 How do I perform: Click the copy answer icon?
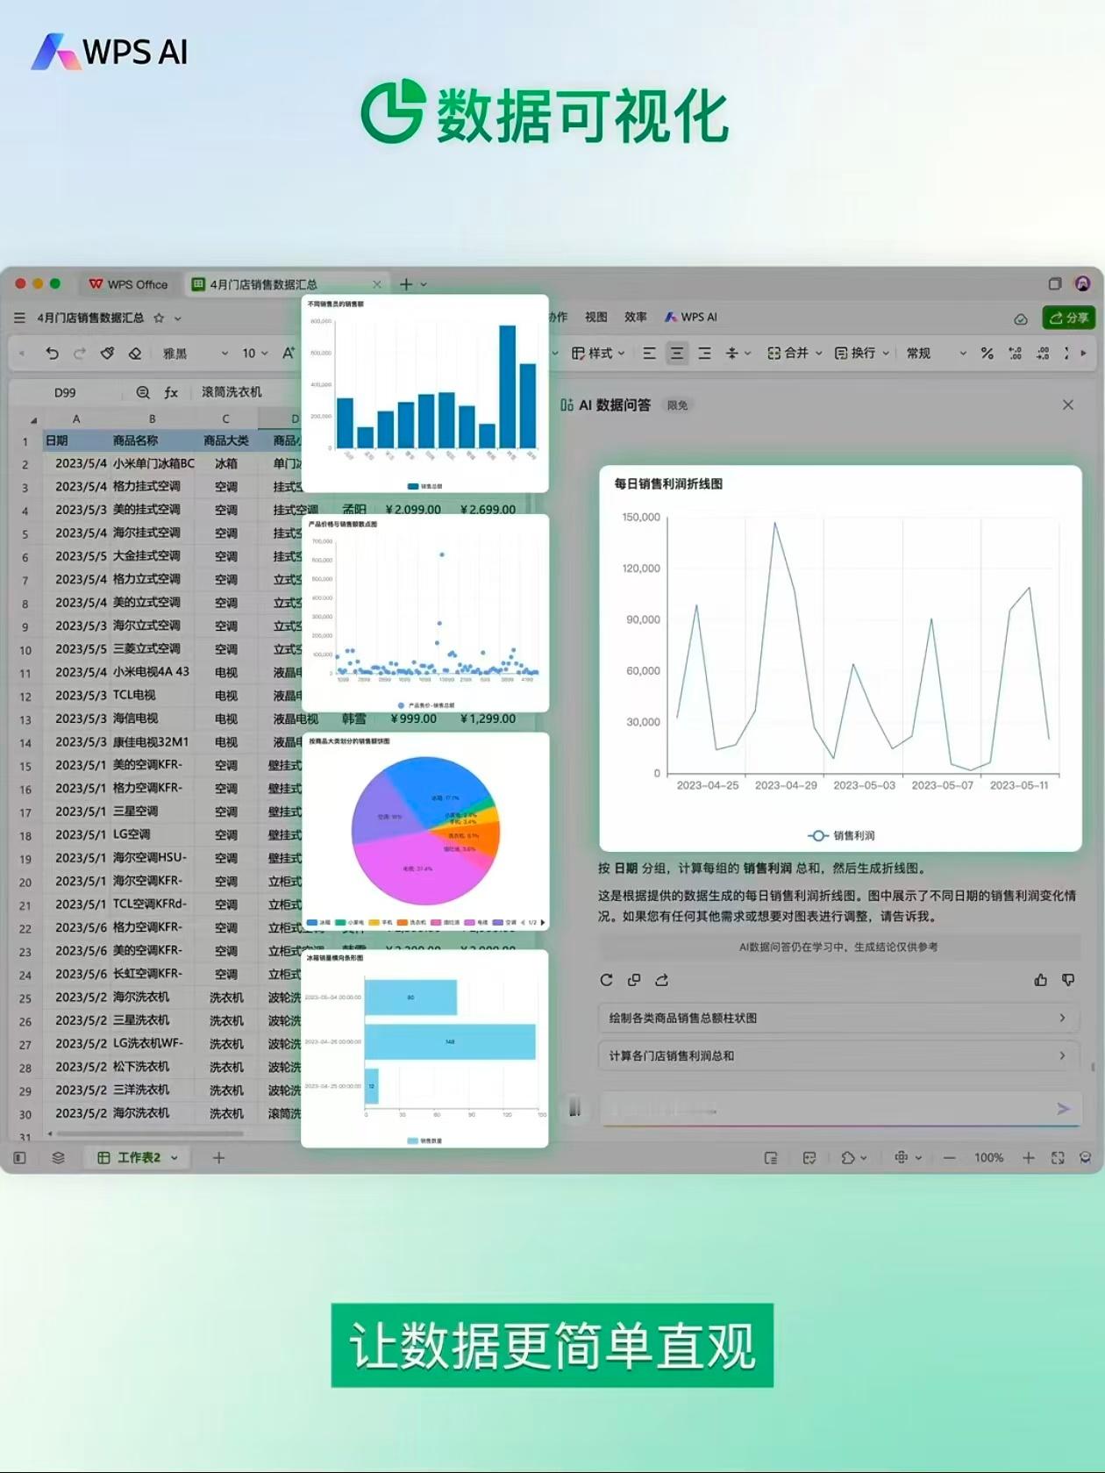(x=634, y=980)
